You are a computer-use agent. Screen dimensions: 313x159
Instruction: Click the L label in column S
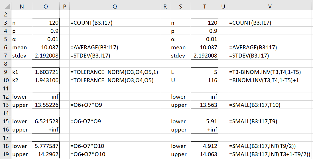[172, 72]
